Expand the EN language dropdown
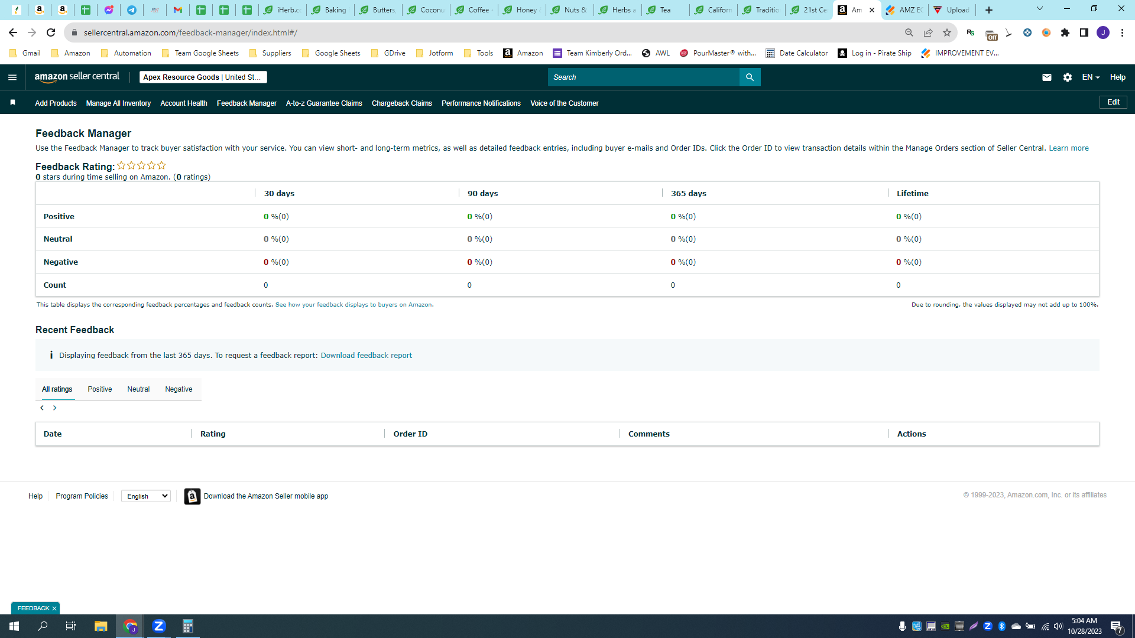 1091,77
